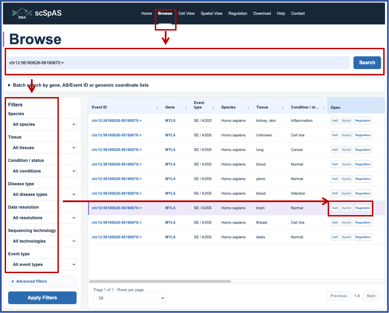
Task: Click the '1-9' page range text
Action: click(357, 296)
